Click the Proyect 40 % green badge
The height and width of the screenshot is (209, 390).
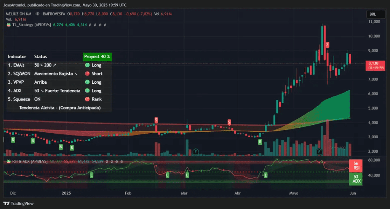[x=97, y=56]
